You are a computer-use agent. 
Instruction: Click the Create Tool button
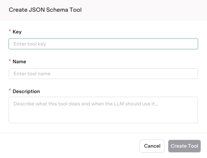pyautogui.click(x=184, y=146)
